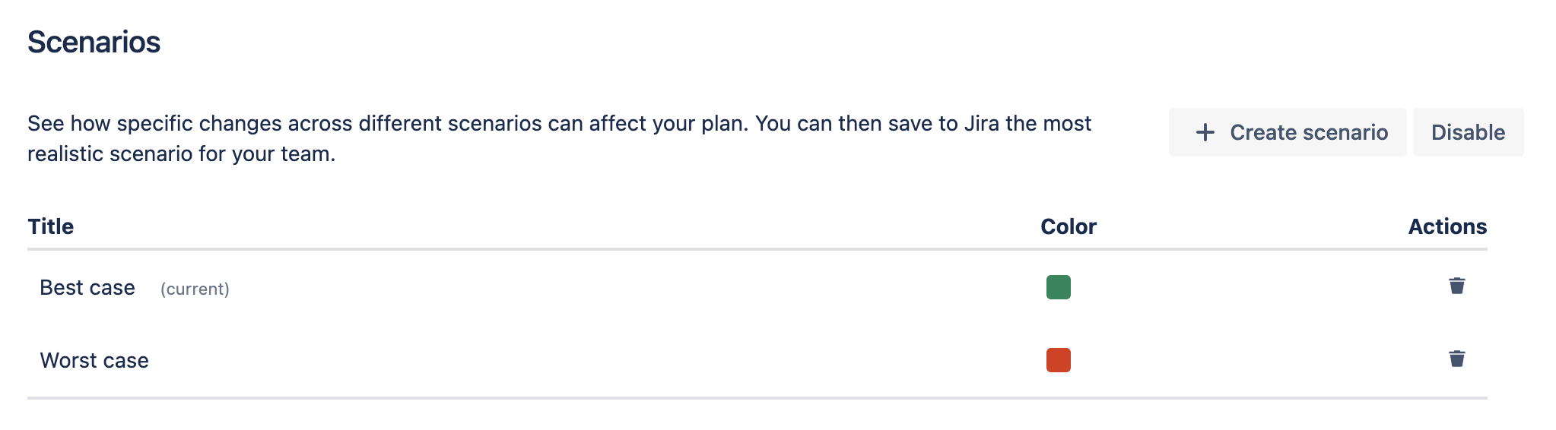
Task: Click the Title column header
Action: (51, 226)
